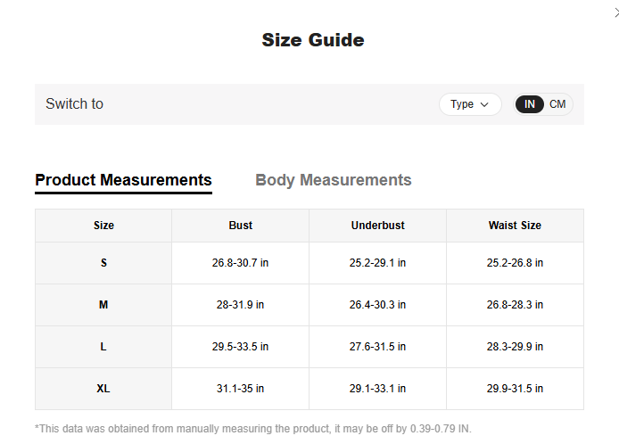Select the size S row label
This screenshot has width=619, height=444.
pyautogui.click(x=103, y=263)
